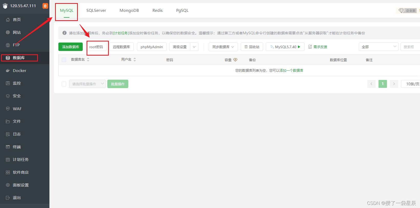Open the 安全 security shield icon
This screenshot has width=420, height=208.
point(8,96)
